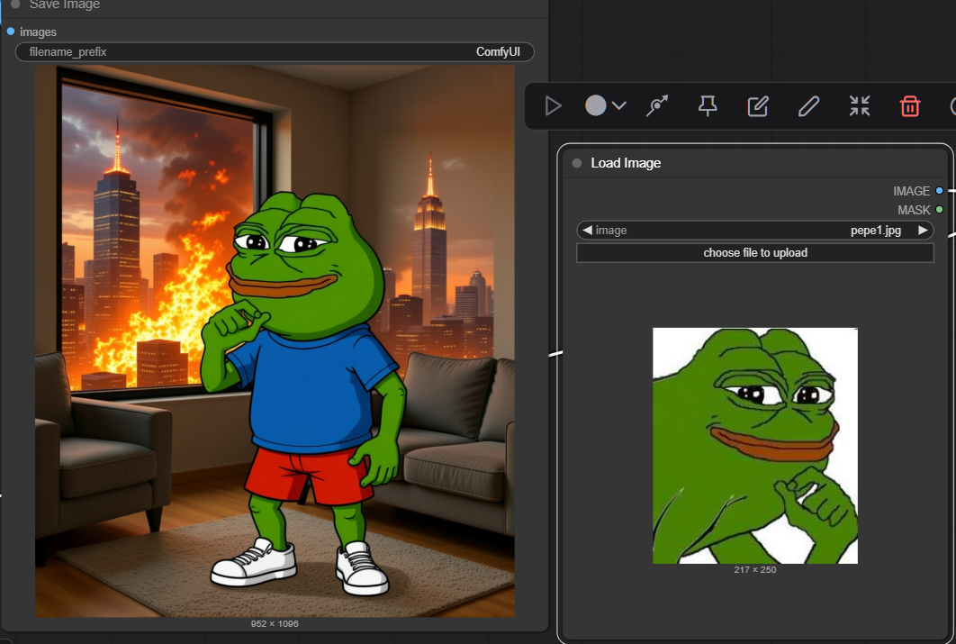Select previous image with left arrow
This screenshot has width=956, height=644.
587,230
